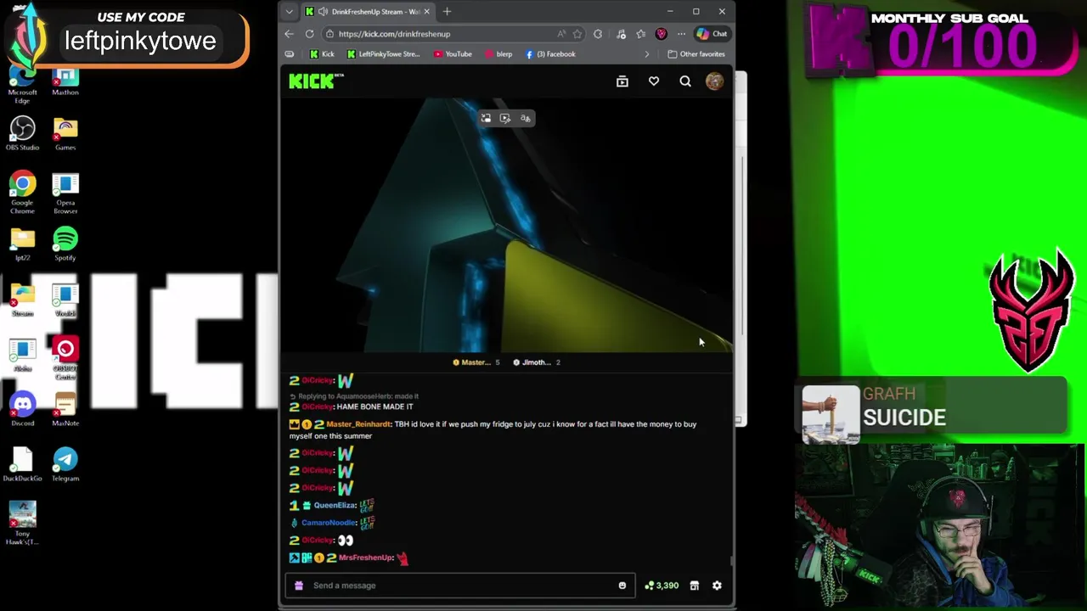The image size is (1087, 611).
Task: Click Read aloud icon in address bar
Action: coord(561,34)
